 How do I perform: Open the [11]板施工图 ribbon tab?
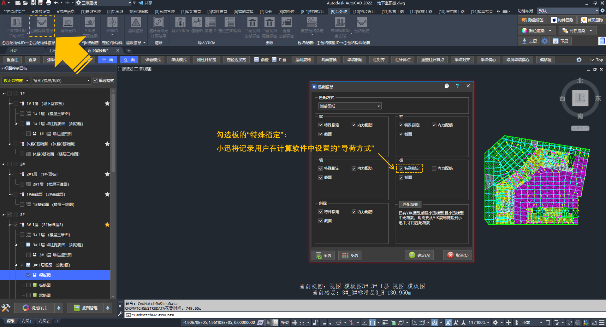tap(392, 12)
